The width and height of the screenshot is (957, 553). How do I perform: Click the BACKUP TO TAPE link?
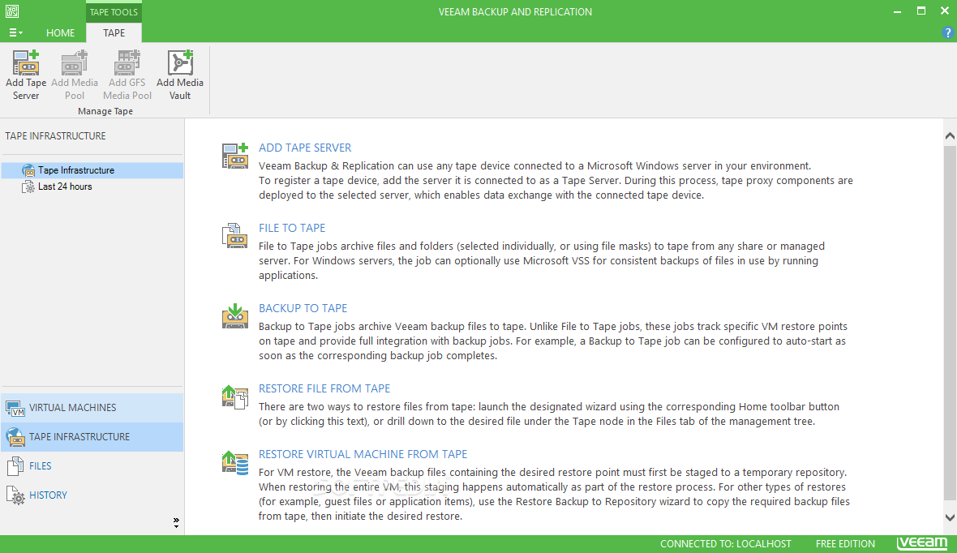(303, 308)
